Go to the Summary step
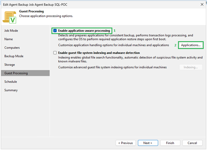The width and height of the screenshot is (207, 150). (11, 90)
